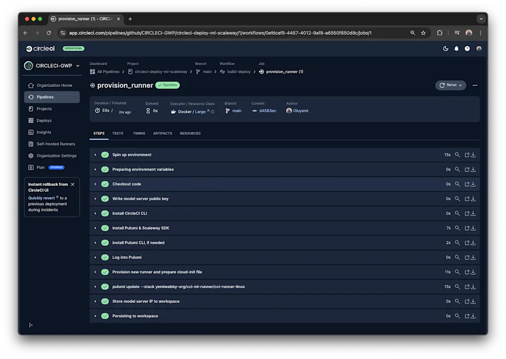This screenshot has height=359, width=506.
Task: Download Spin up environment step output
Action: (x=473, y=155)
